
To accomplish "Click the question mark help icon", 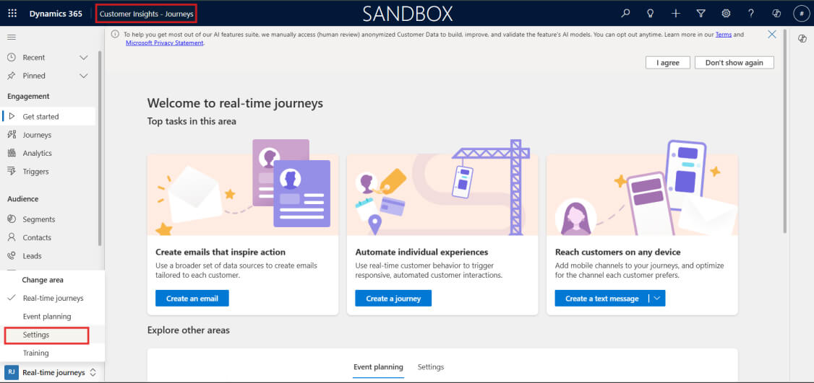I will 750,14.
